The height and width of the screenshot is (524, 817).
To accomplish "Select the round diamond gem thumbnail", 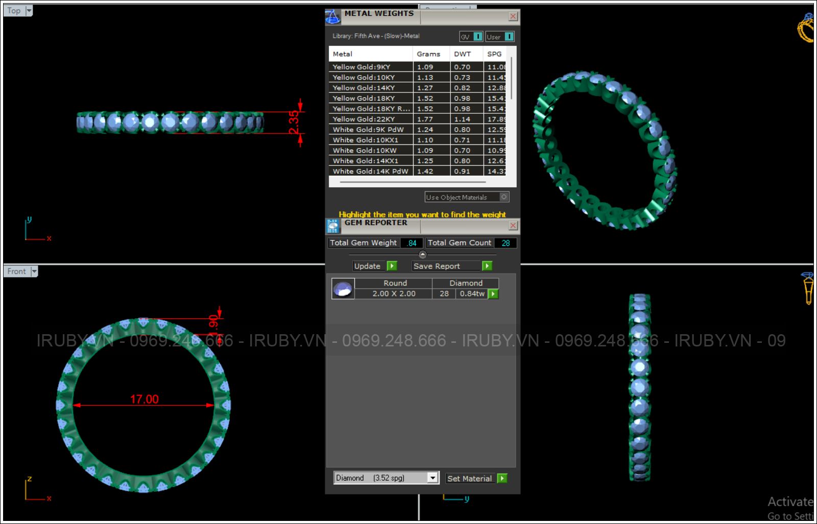I will pos(343,289).
